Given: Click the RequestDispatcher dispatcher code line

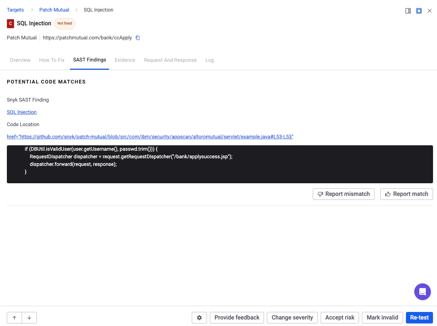Looking at the screenshot, I should point(131,156).
